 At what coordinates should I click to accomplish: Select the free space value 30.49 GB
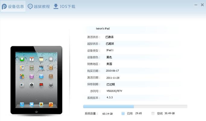click(170, 113)
